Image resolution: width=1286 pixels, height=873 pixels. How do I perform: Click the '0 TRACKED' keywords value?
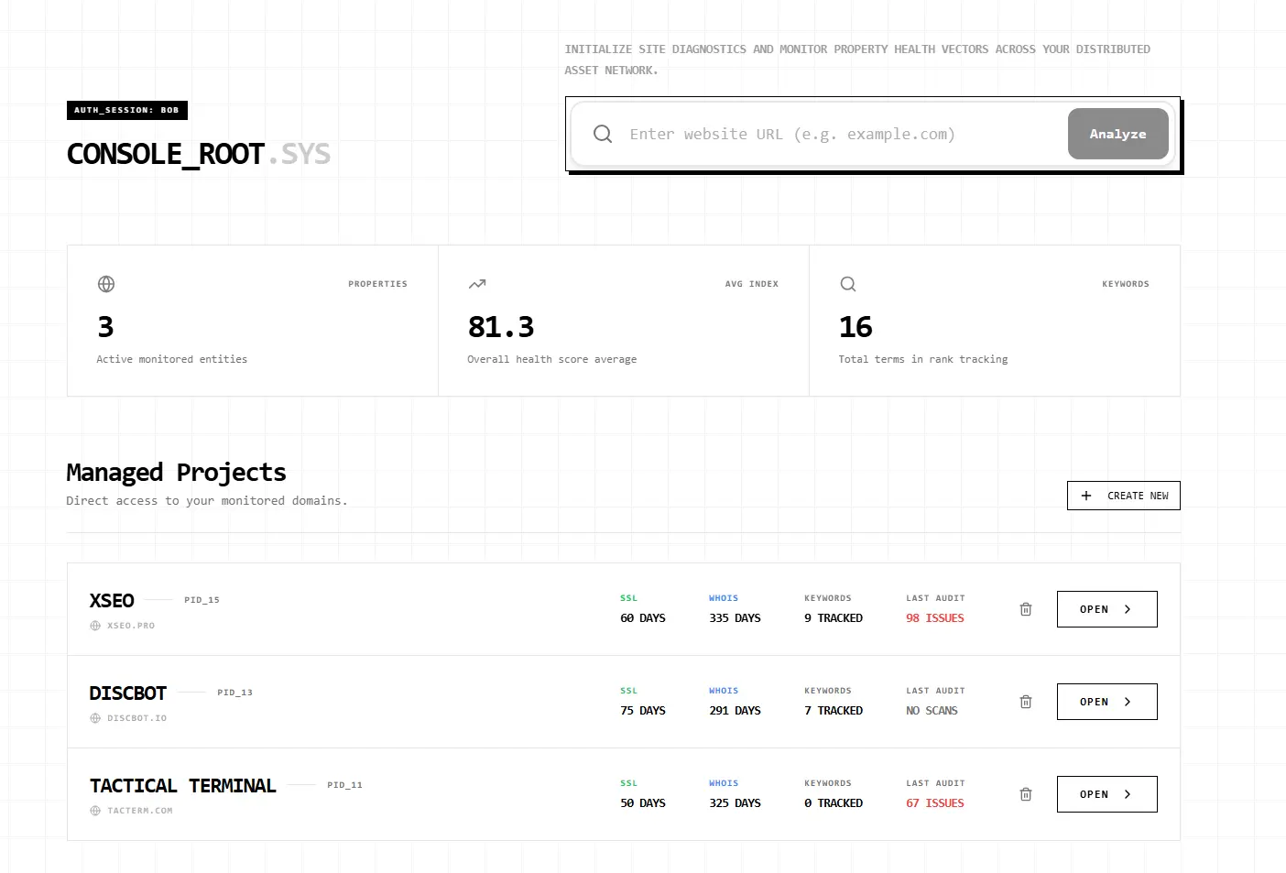pyautogui.click(x=834, y=803)
